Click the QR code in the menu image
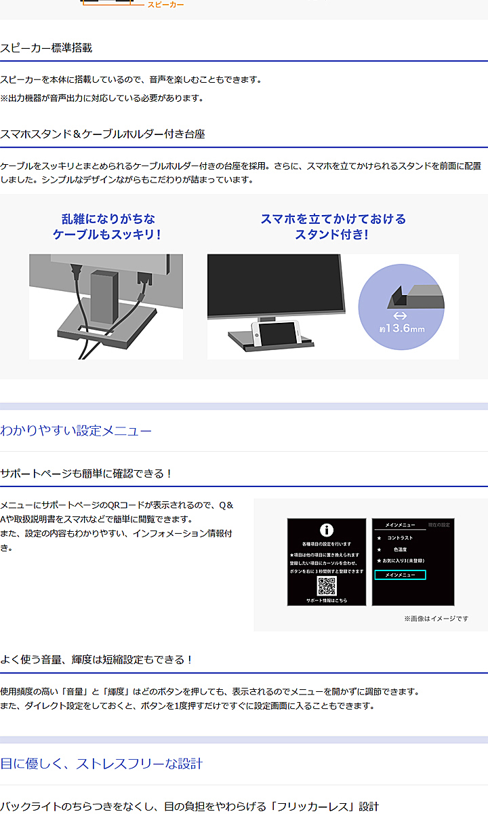 327,585
